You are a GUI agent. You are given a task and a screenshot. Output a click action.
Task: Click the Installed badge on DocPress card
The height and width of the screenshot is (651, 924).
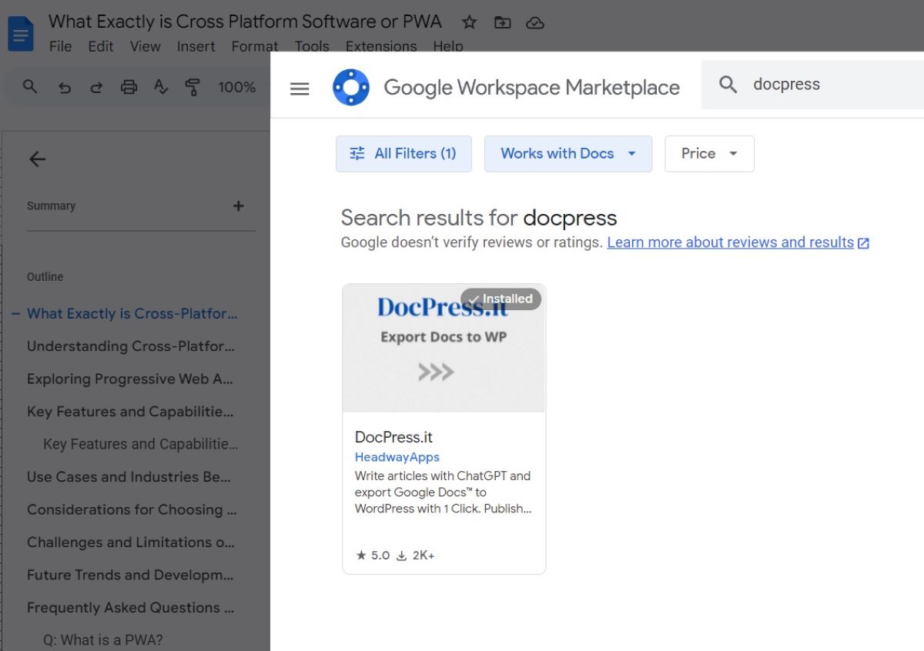(x=500, y=299)
